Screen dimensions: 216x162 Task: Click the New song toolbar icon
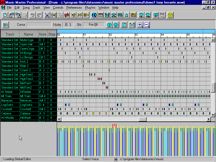[x=5, y=15]
